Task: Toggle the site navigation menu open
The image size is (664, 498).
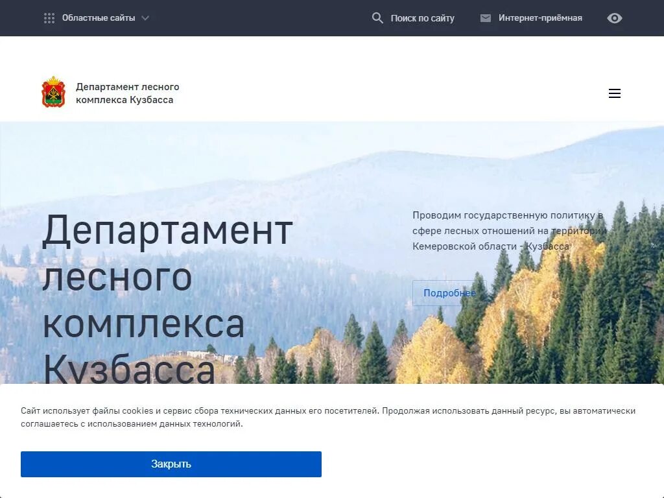Action: point(614,93)
